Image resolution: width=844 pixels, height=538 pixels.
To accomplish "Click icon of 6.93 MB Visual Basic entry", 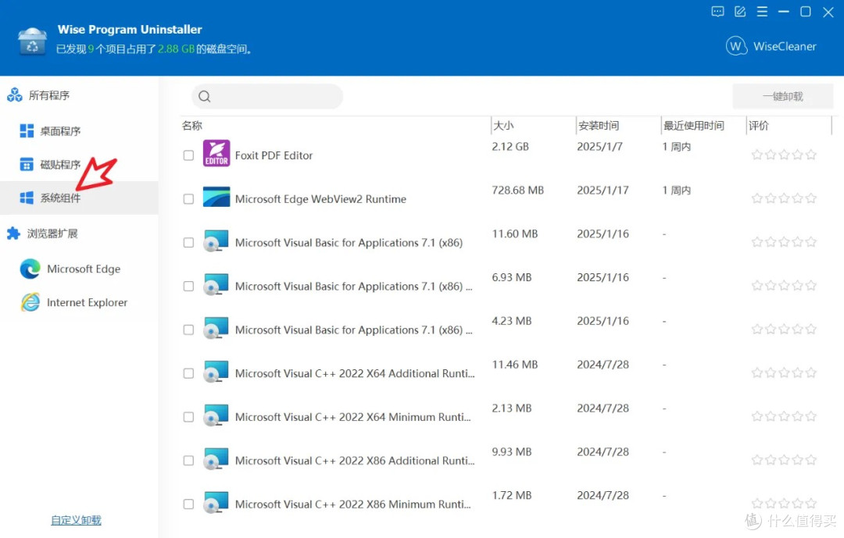I will click(x=216, y=284).
